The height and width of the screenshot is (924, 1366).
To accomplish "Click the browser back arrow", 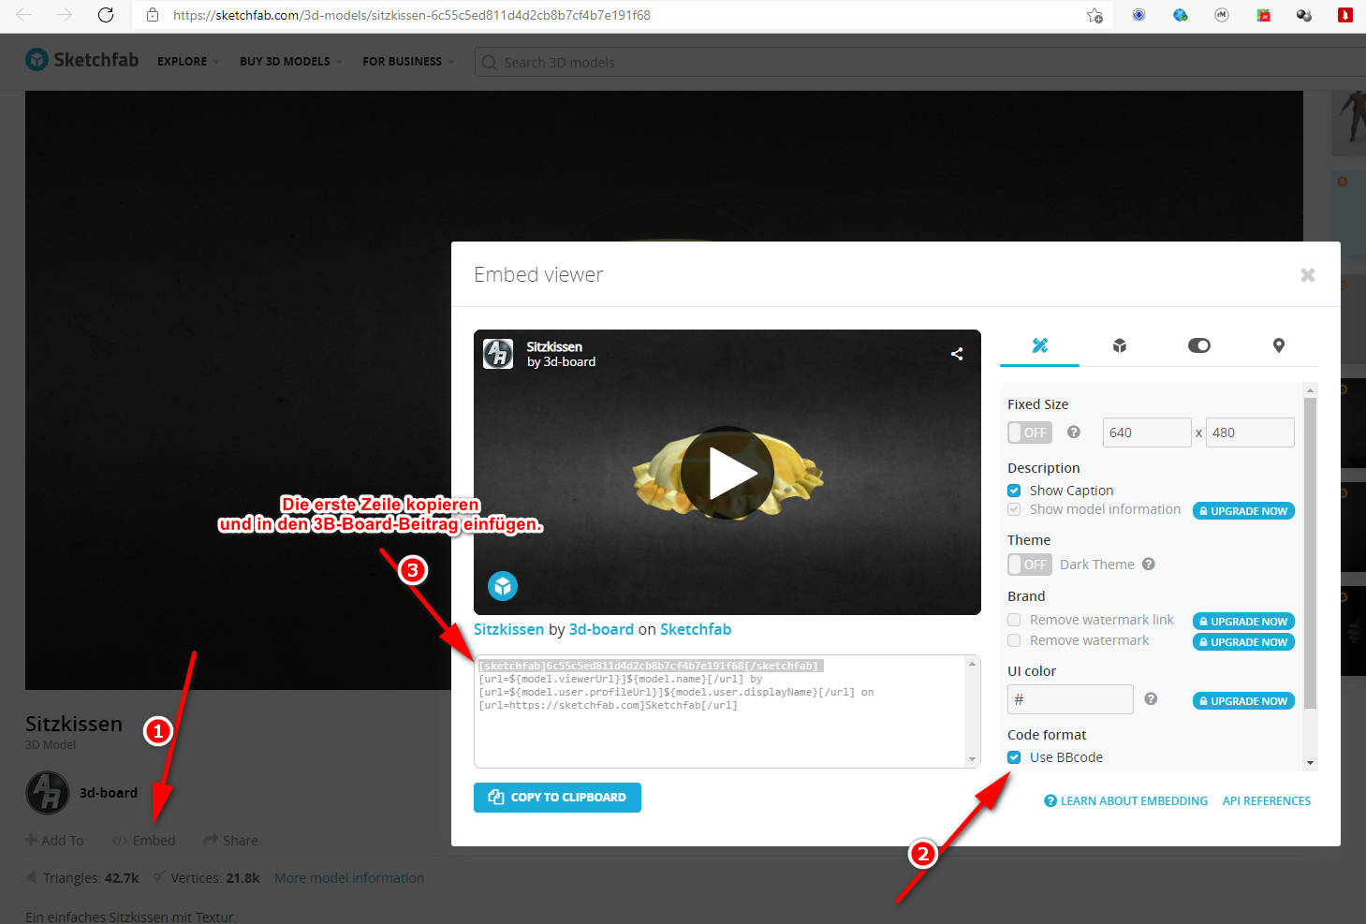I will pos(24,15).
